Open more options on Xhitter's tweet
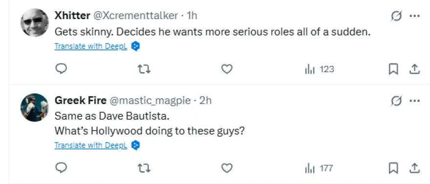Screen dimensions: 430x184 tap(415, 16)
